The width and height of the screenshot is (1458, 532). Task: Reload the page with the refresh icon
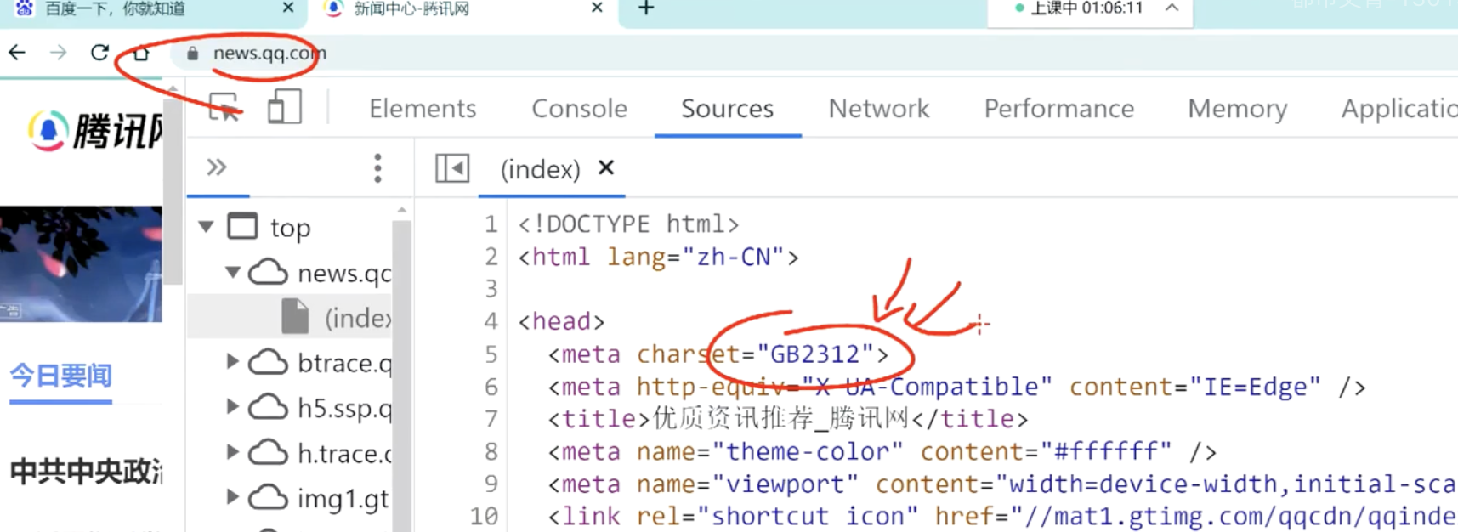pos(99,53)
